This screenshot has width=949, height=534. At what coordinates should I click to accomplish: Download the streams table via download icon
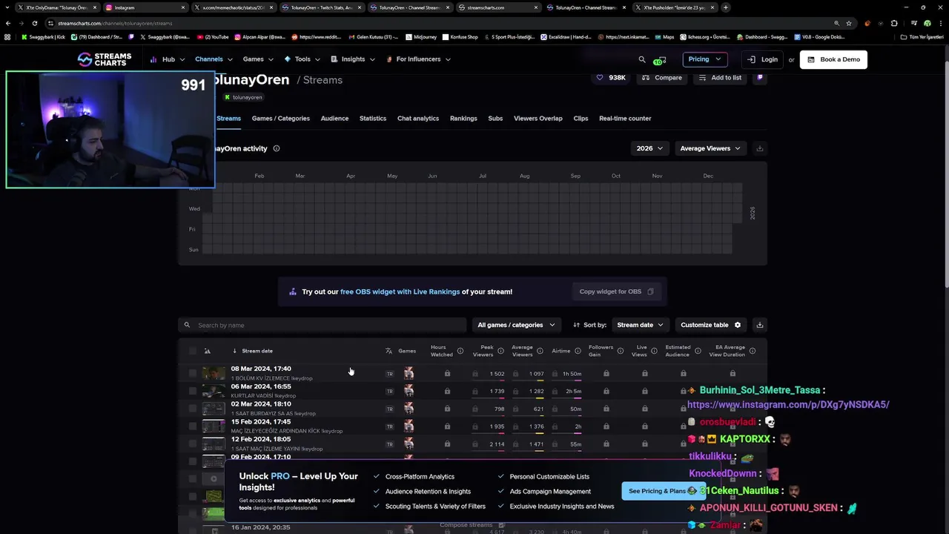tap(759, 325)
